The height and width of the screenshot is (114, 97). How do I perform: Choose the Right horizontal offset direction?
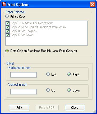pyautogui.click(x=69, y=74)
